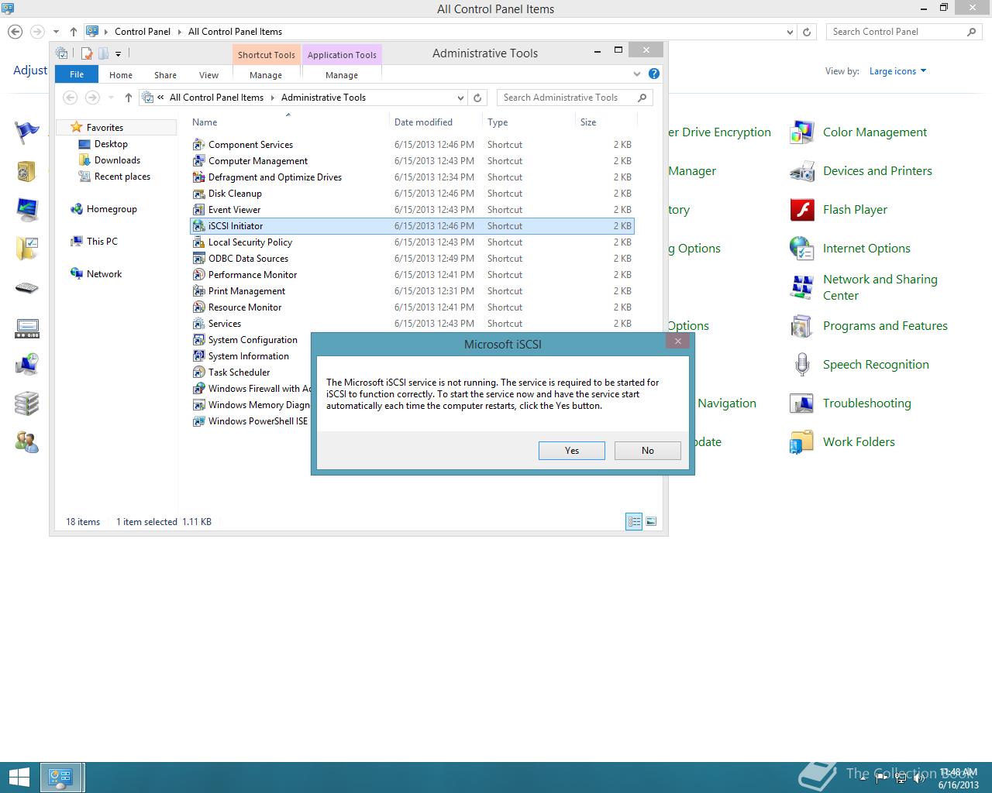992x793 pixels.
Task: Open Network and Sharing Center icon
Action: coord(801,287)
